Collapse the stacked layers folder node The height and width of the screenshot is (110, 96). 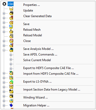click(x=4, y=50)
